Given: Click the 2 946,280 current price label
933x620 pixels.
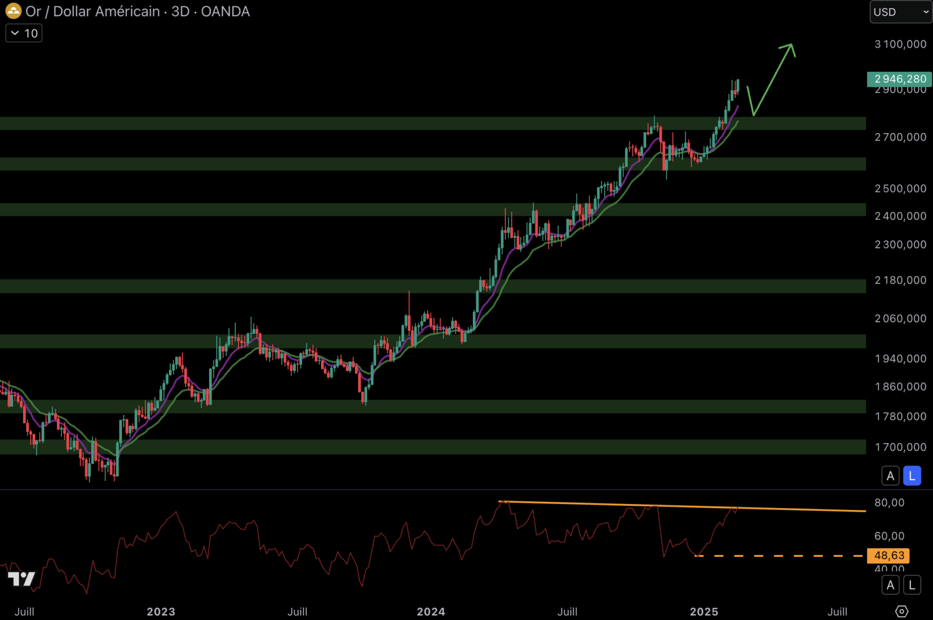Looking at the screenshot, I should pyautogui.click(x=899, y=79).
